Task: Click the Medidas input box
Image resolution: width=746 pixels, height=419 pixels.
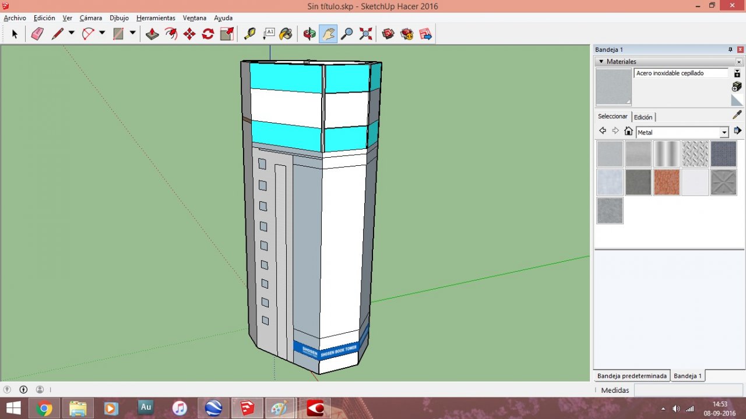Action: 688,390
